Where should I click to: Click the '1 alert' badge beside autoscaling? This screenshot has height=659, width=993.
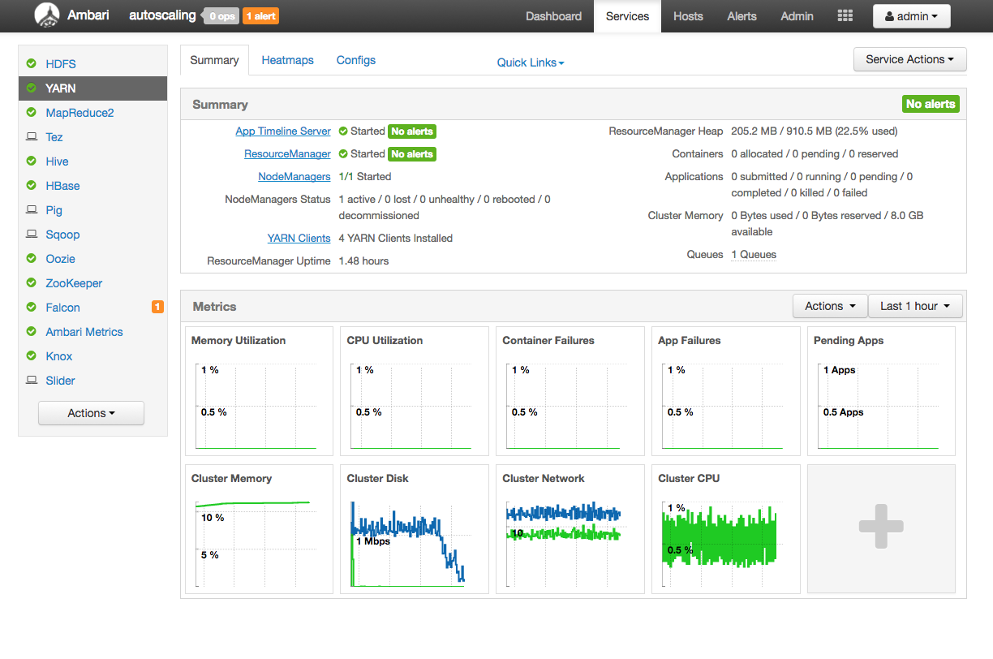point(260,15)
